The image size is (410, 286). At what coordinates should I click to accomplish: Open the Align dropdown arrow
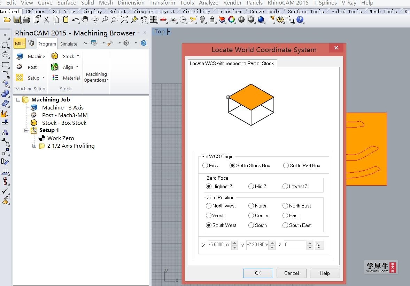pyautogui.click(x=77, y=67)
